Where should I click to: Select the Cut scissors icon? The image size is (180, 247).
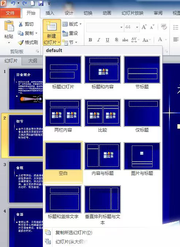pyautogui.click(x=20, y=24)
